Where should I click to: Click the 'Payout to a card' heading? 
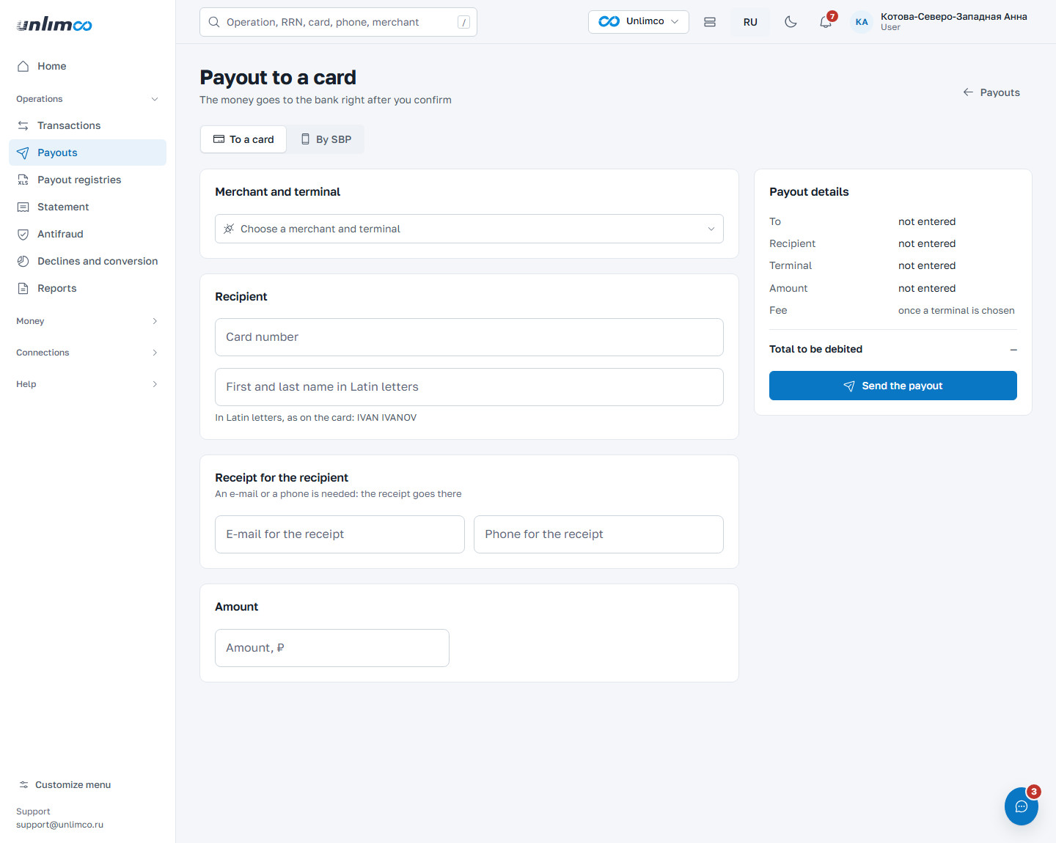click(x=278, y=78)
